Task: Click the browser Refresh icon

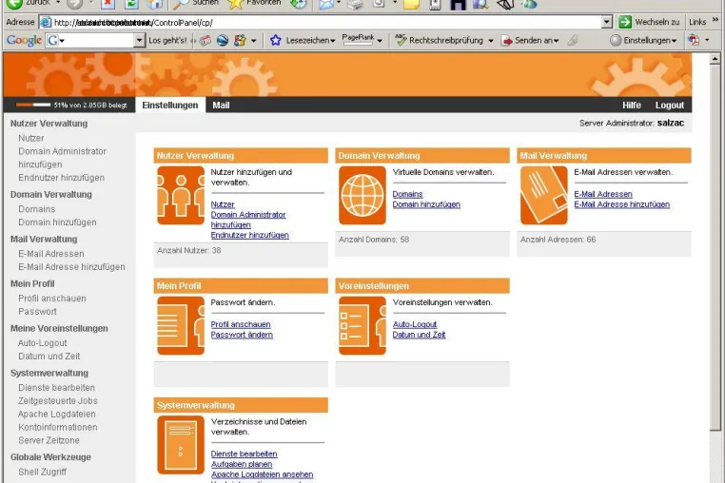Action: (x=131, y=4)
